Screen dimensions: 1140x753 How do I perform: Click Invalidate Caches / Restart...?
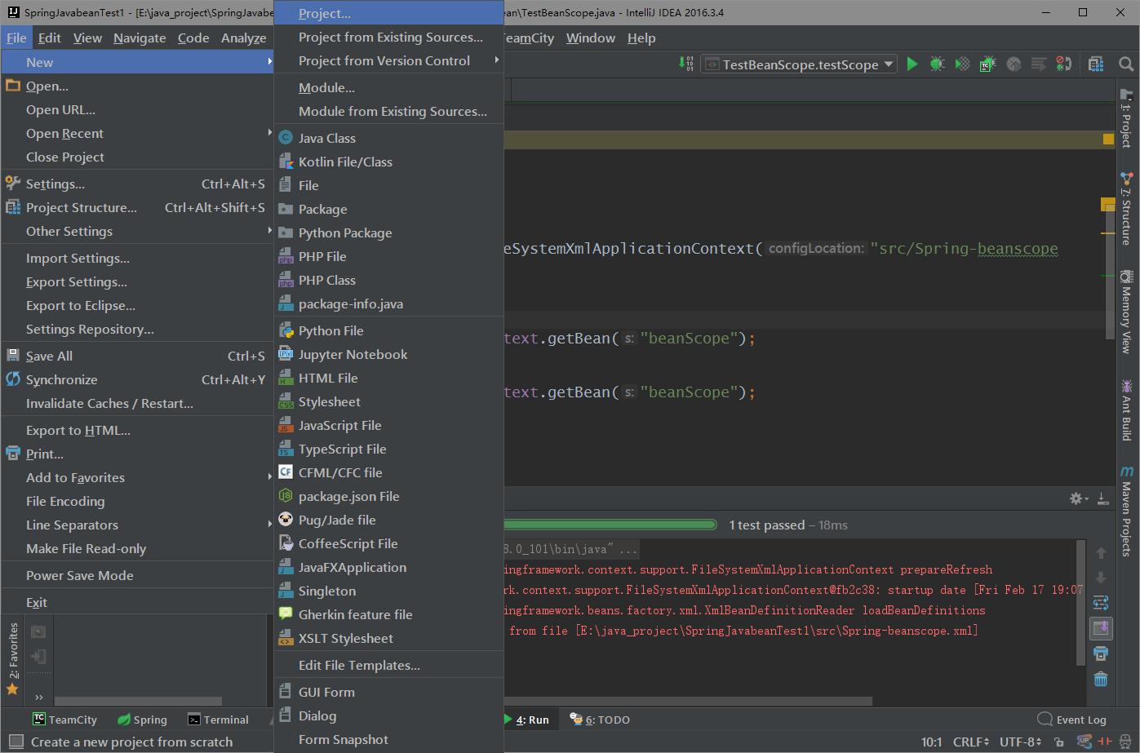137,403
